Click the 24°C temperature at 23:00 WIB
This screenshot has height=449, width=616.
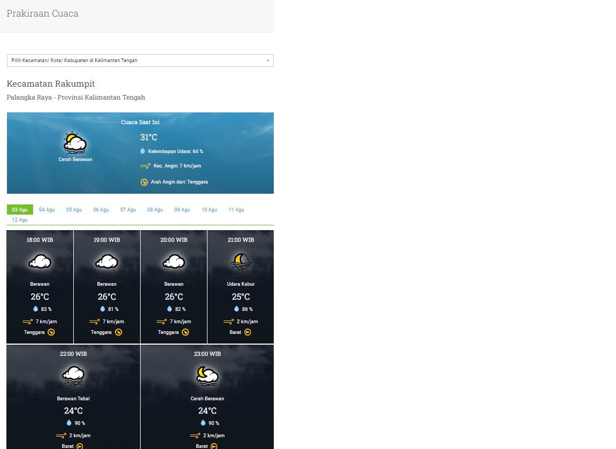(207, 411)
